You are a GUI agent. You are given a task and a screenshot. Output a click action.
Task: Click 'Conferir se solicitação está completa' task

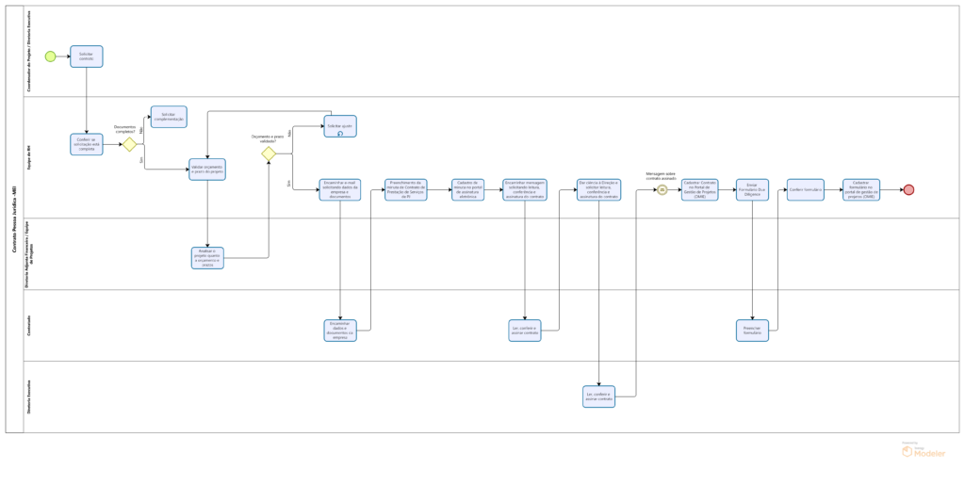[87, 144]
